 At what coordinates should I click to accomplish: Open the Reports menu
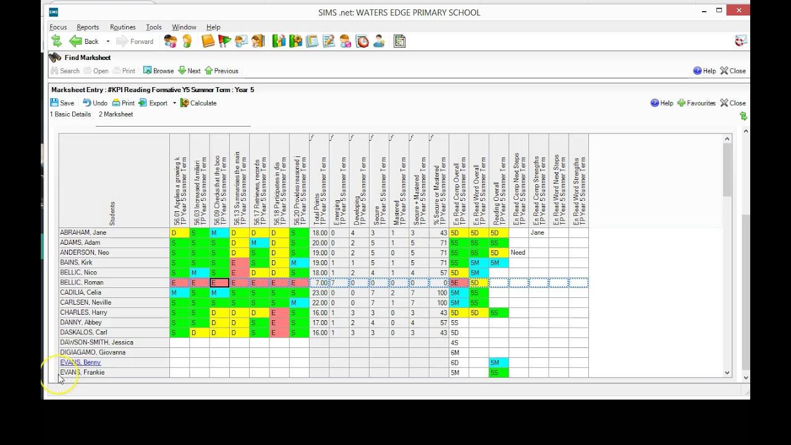coord(88,27)
